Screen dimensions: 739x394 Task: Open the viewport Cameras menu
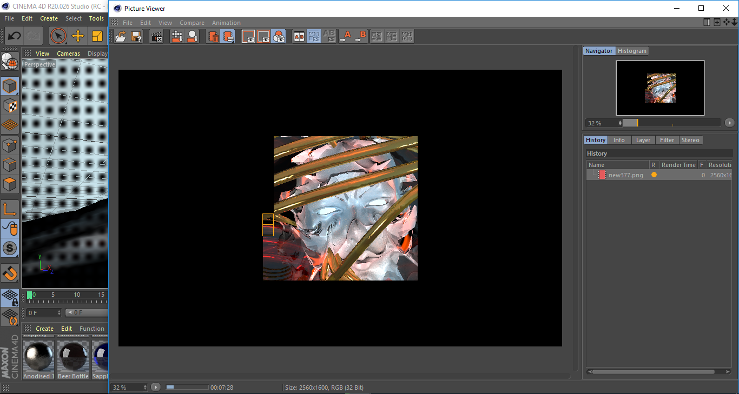(x=68, y=54)
